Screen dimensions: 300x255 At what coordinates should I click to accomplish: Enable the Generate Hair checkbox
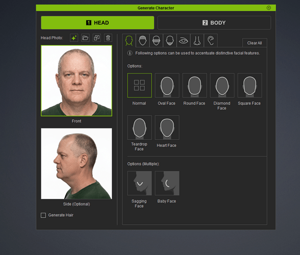(43, 215)
